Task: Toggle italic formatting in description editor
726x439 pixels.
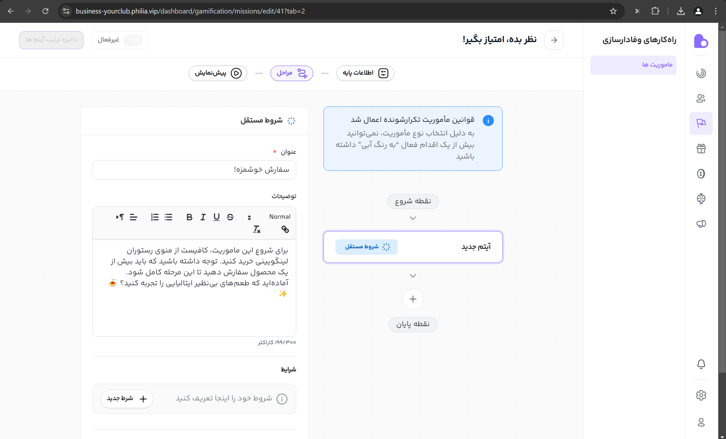Action: coord(203,217)
